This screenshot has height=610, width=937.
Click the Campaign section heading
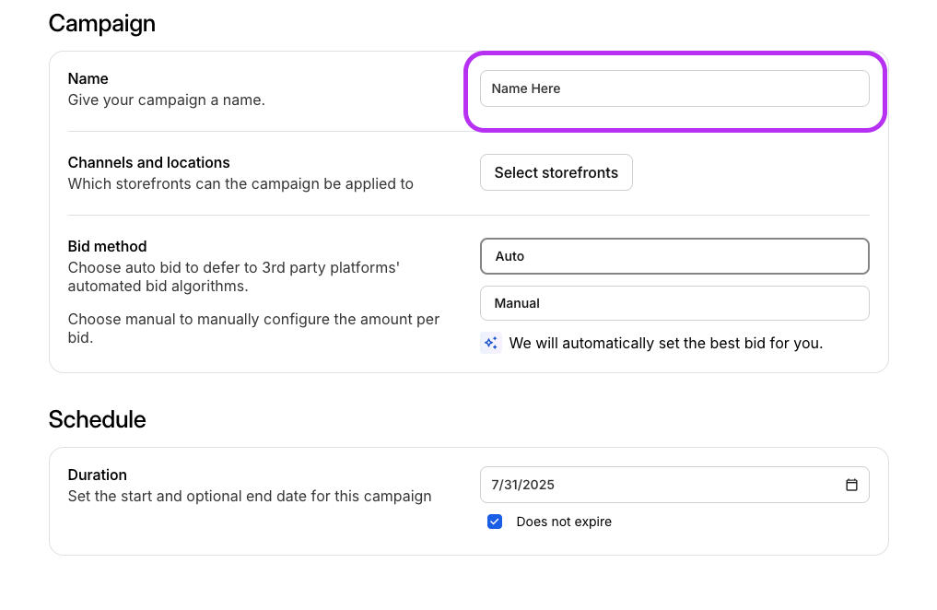[x=101, y=23]
